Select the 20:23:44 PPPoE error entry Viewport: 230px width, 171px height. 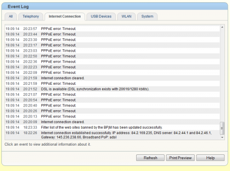[112, 34]
